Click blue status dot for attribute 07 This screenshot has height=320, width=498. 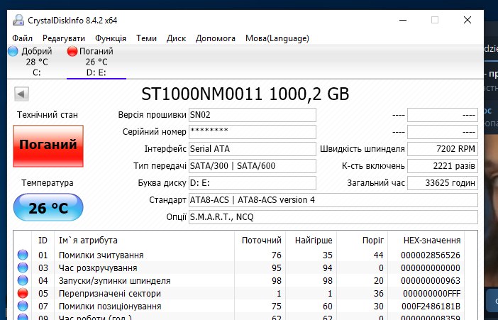[23, 306]
